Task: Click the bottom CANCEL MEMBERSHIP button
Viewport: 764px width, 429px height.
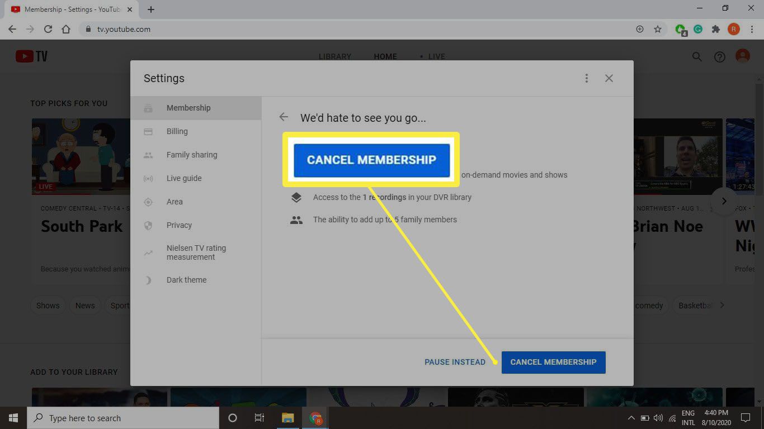Action: tap(553, 362)
